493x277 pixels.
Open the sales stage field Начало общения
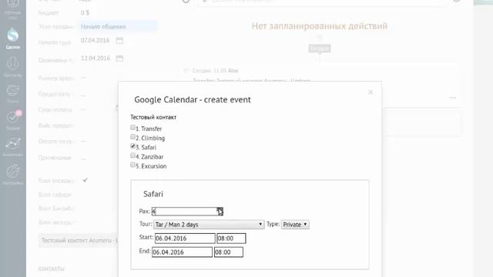pyautogui.click(x=118, y=27)
